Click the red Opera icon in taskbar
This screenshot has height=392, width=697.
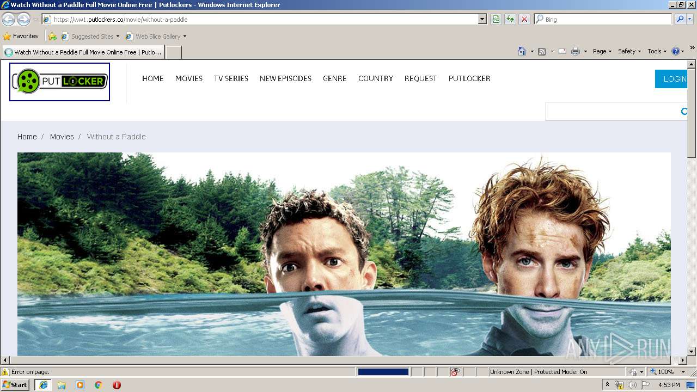click(x=117, y=385)
